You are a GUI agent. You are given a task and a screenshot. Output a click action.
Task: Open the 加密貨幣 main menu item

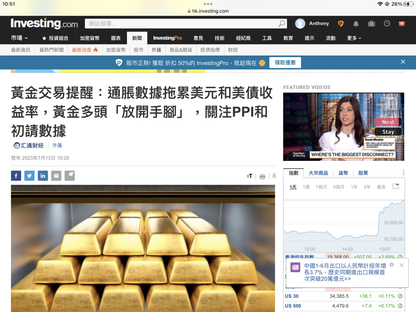pyautogui.click(x=90, y=38)
